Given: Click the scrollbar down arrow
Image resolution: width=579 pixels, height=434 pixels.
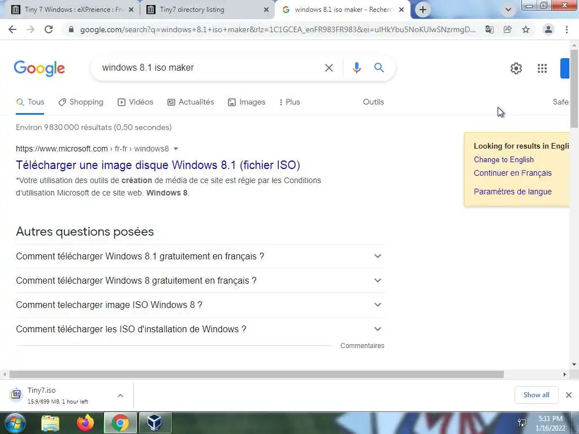Looking at the screenshot, I should 574,364.
